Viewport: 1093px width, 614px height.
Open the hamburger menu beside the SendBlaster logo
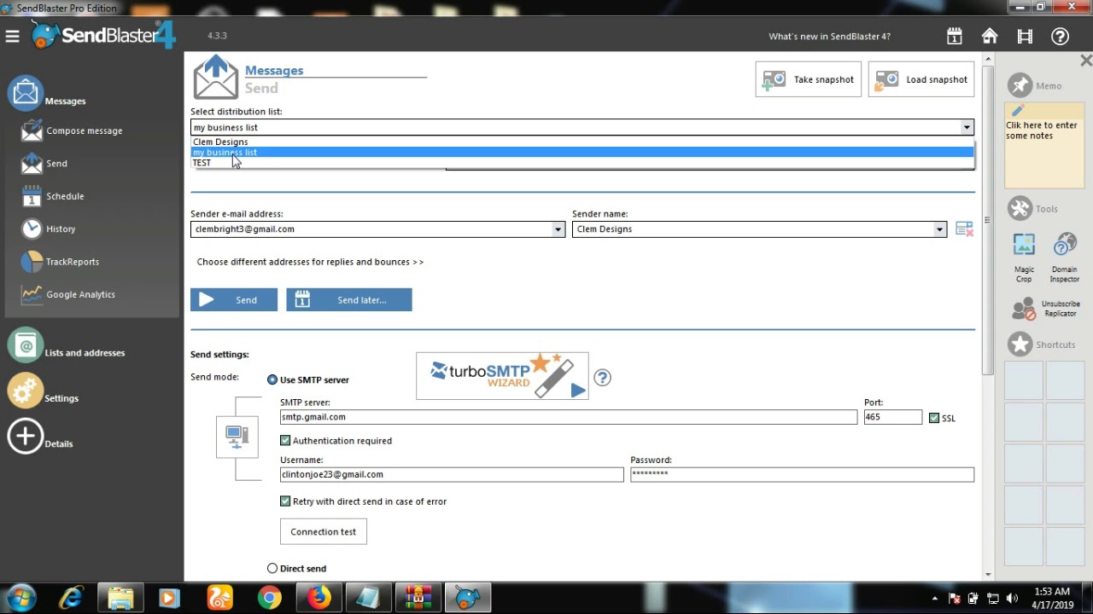pyautogui.click(x=12, y=36)
